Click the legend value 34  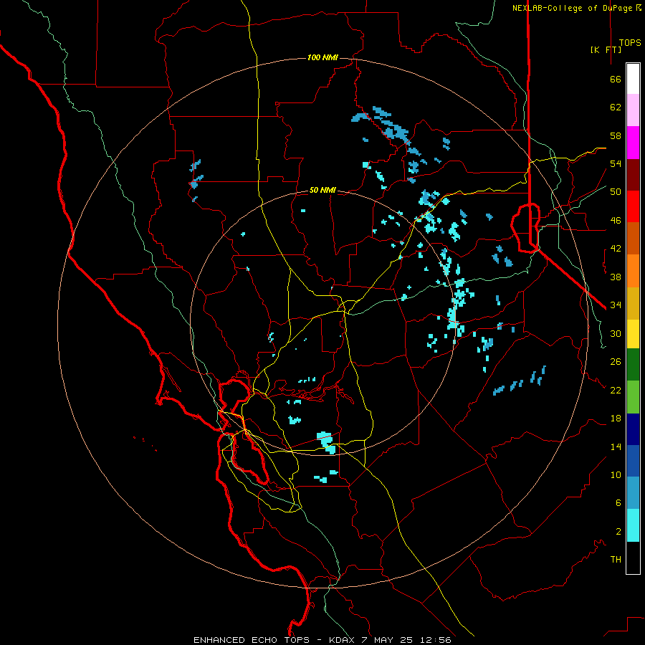pos(616,305)
